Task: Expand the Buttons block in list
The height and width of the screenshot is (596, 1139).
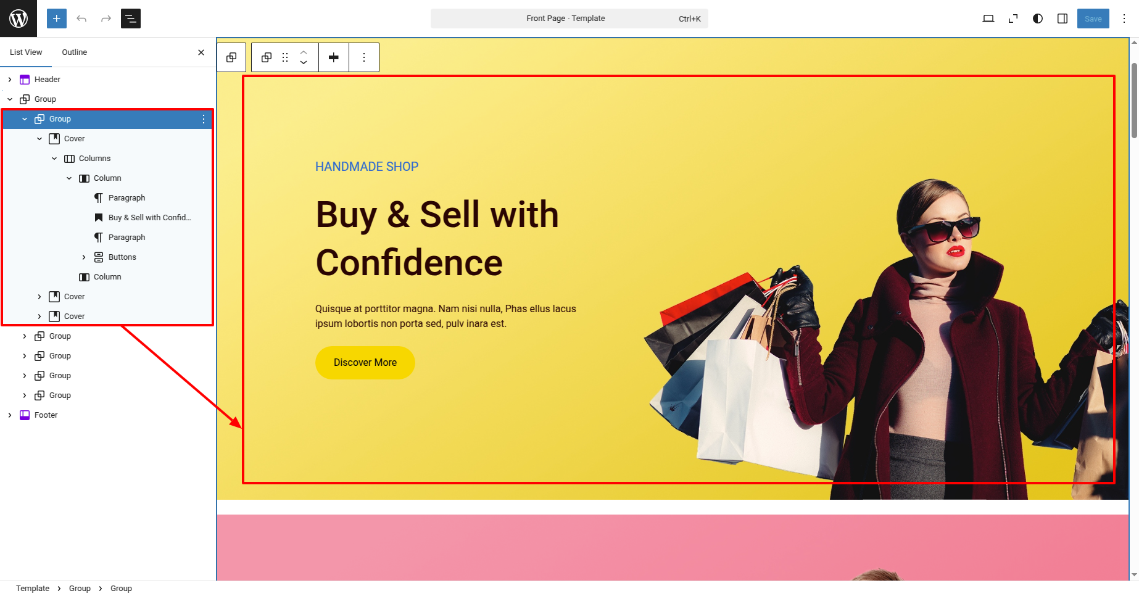Action: tap(84, 257)
